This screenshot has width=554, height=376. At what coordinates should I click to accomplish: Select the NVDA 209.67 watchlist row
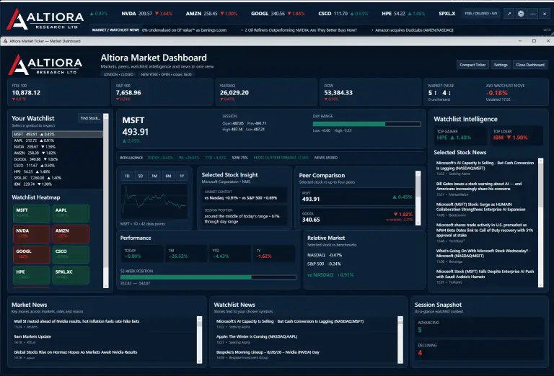(58, 147)
